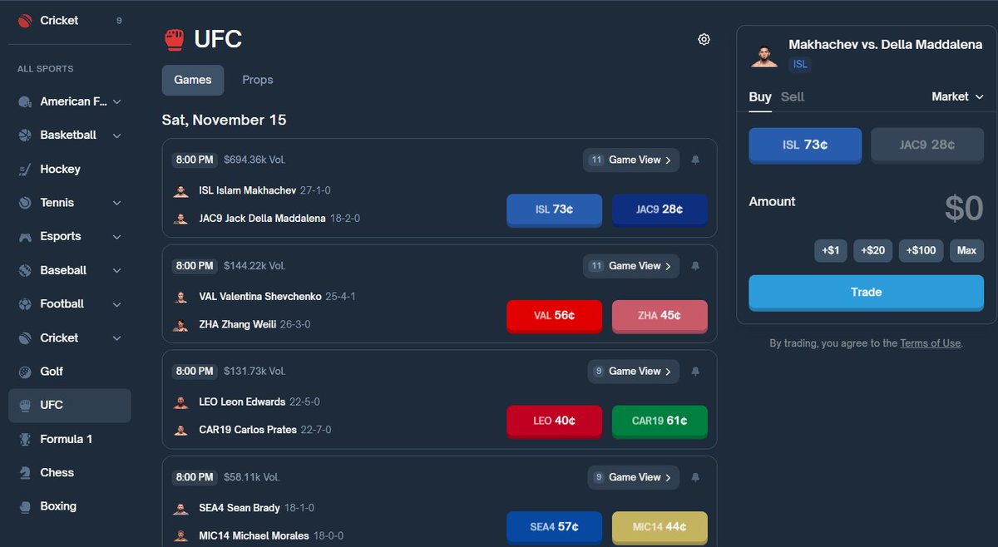The height and width of the screenshot is (547, 998).
Task: Click Leon Edwards' fighter avatar
Action: (180, 402)
